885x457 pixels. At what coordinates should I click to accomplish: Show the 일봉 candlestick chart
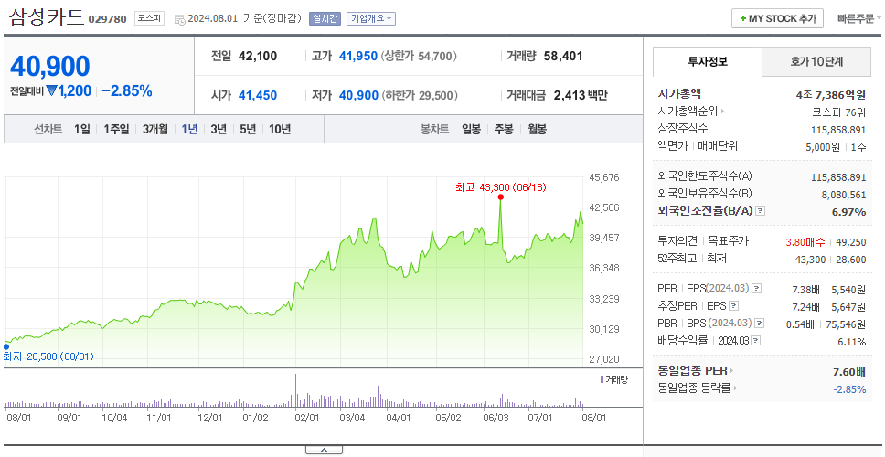(471, 129)
